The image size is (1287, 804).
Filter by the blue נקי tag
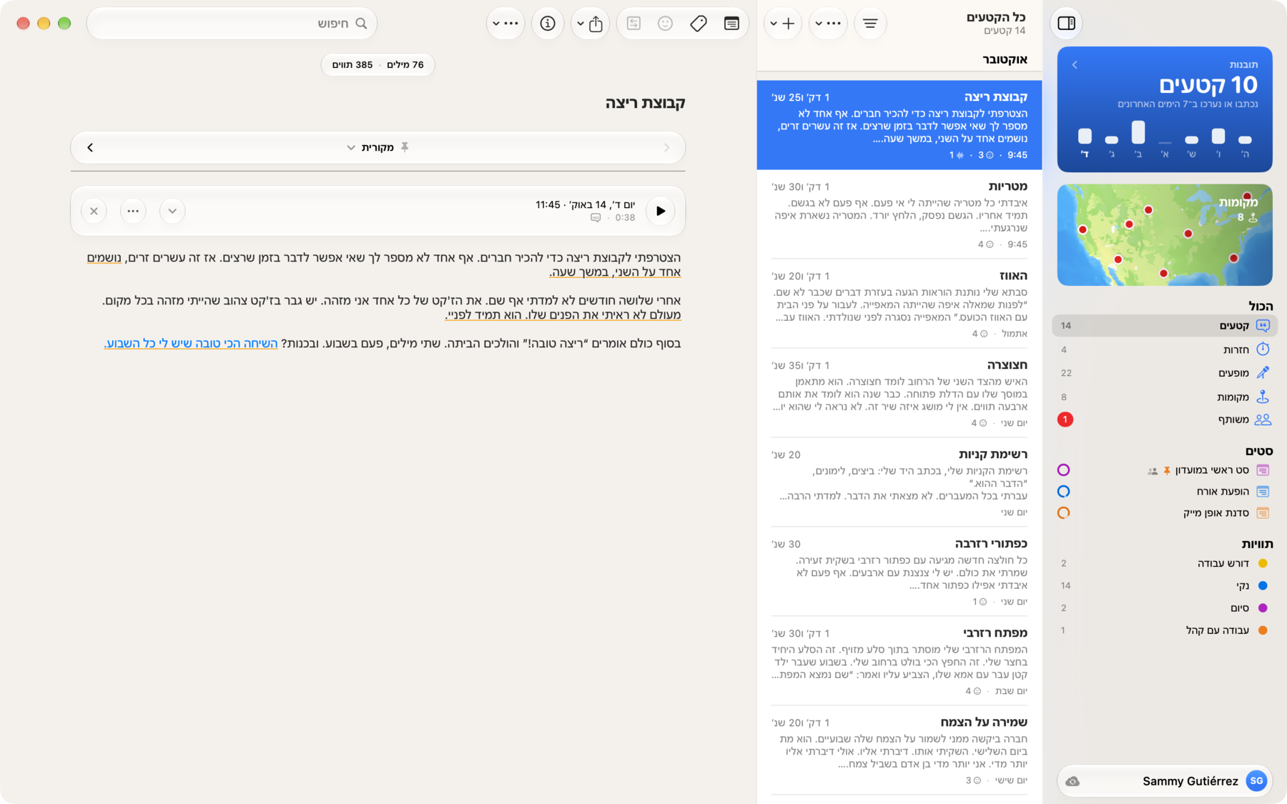[x=1165, y=586]
